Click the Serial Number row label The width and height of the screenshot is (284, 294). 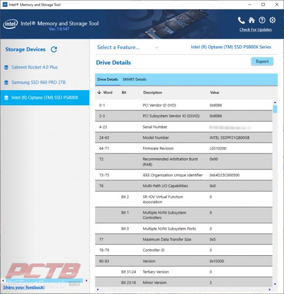(155, 127)
